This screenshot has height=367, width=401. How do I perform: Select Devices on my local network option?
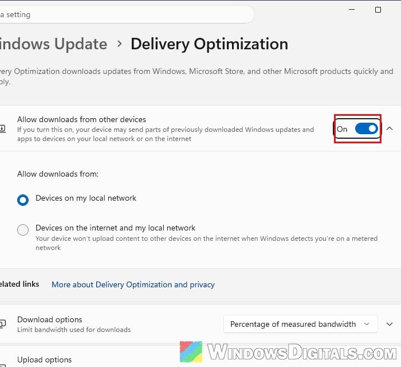(x=23, y=200)
